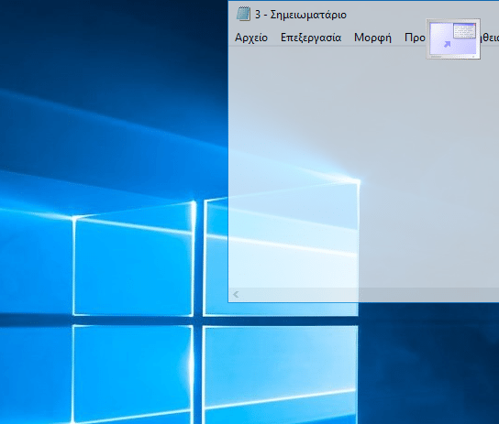Click the Notepad icon in title bar
Screen dimensions: 499x424
(243, 15)
